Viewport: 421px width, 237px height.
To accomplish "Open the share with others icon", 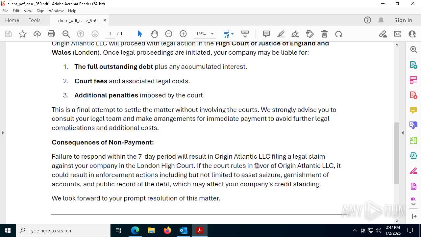I will point(412,34).
